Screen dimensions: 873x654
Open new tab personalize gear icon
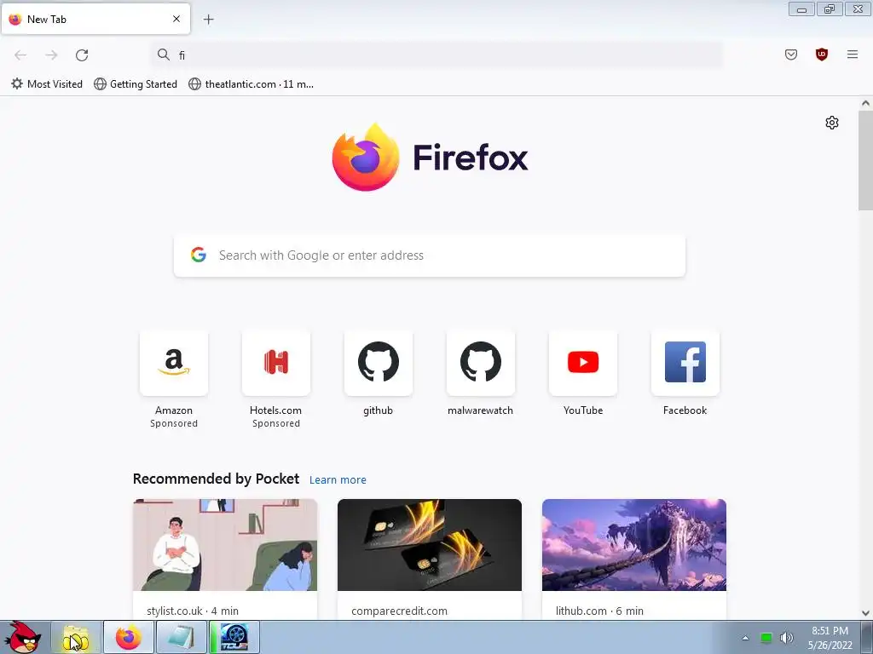point(832,123)
